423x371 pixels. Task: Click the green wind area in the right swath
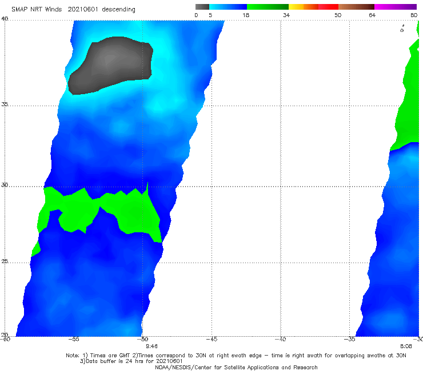pyautogui.click(x=408, y=102)
